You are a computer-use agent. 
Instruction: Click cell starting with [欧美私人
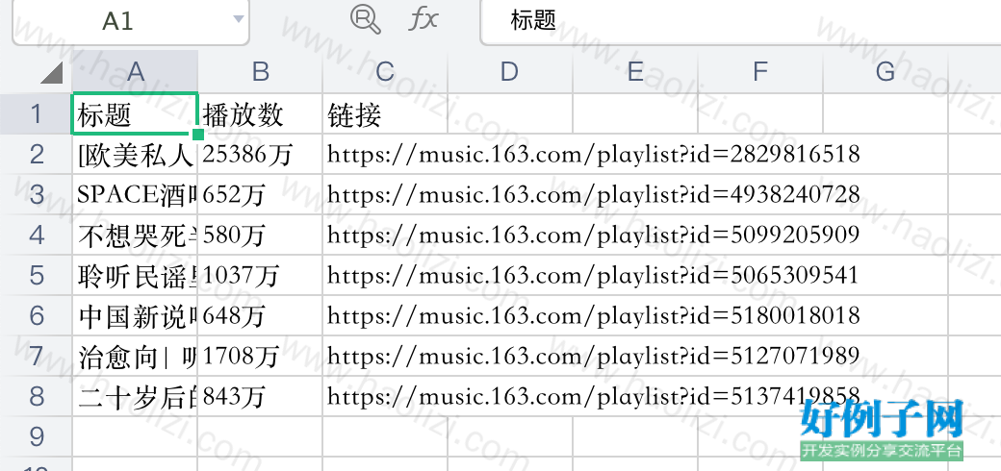pos(135,154)
